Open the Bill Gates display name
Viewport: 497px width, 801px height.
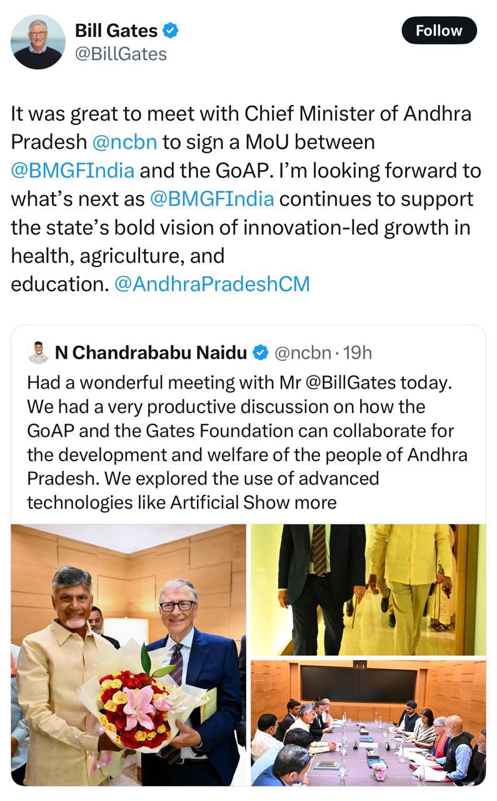116,29
